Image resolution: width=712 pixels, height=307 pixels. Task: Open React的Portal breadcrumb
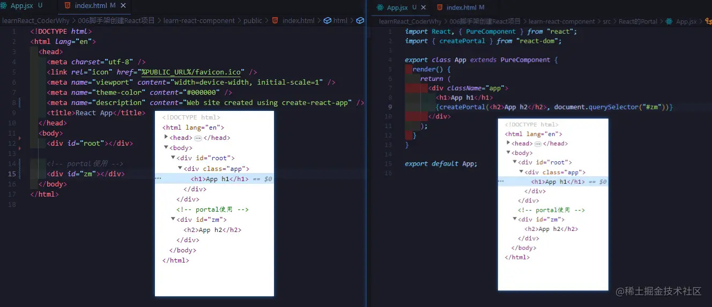coord(638,22)
